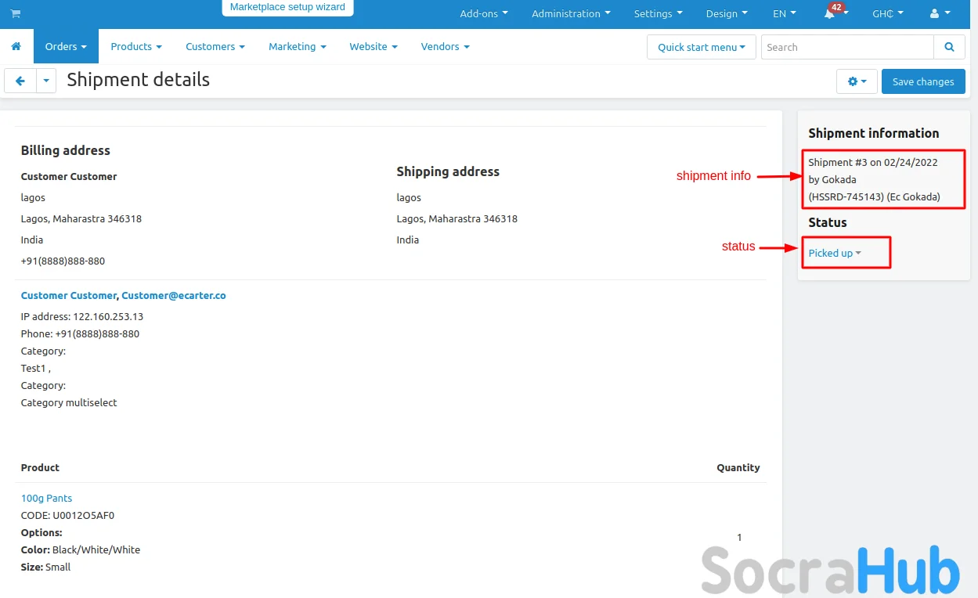Change the Picked up status dropdown
Image resolution: width=978 pixels, height=598 pixels.
coord(835,253)
